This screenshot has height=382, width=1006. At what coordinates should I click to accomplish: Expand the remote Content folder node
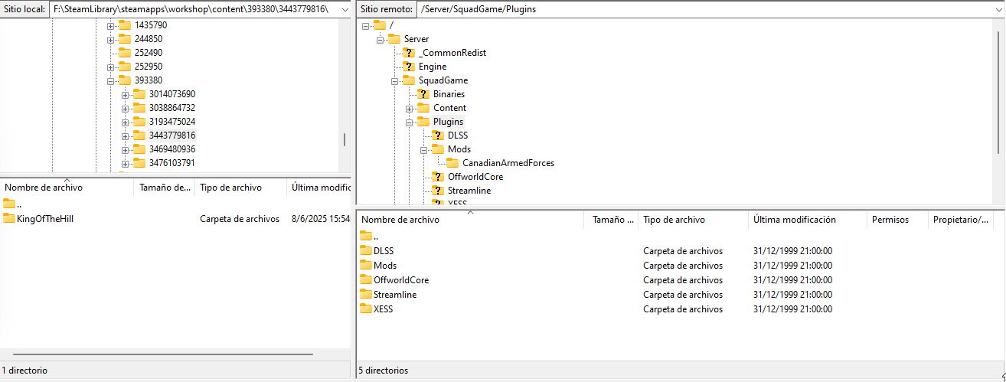tap(410, 108)
